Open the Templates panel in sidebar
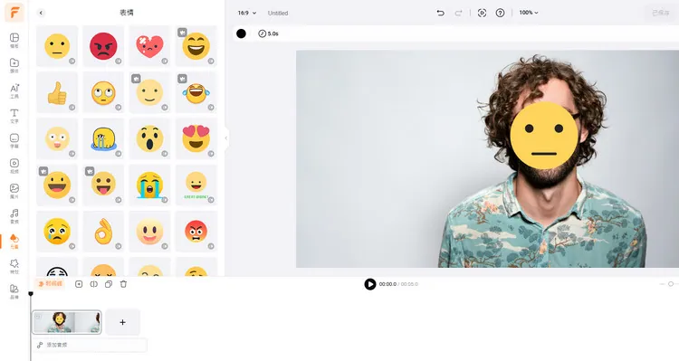 14,40
